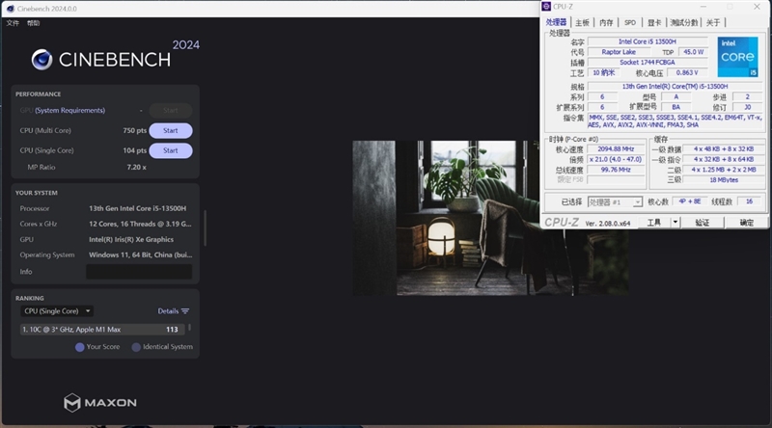This screenshot has width=772, height=428.
Task: Click the x 21.0 (4.0 - 47.0) multiplier value
Action: click(x=616, y=159)
